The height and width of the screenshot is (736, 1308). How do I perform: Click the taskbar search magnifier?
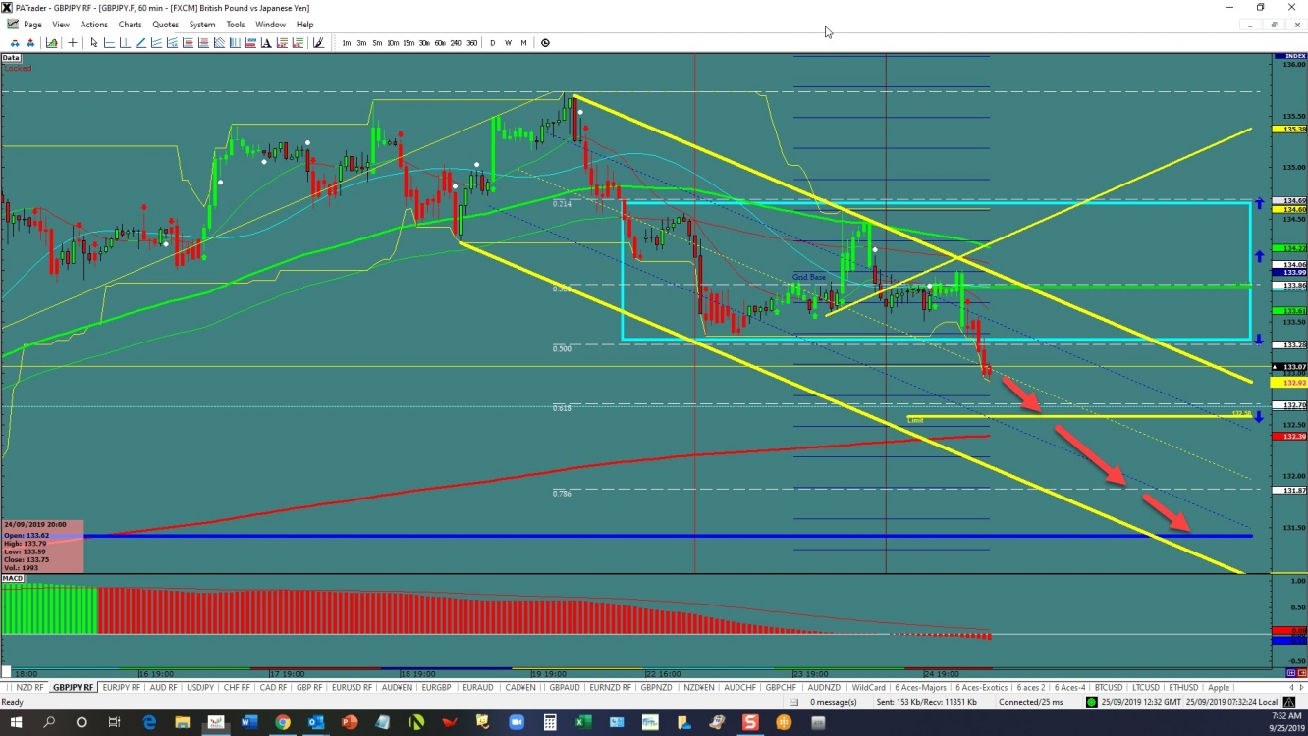click(49, 722)
